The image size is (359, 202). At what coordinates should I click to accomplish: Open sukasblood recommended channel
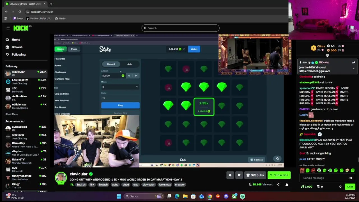(x=26, y=128)
